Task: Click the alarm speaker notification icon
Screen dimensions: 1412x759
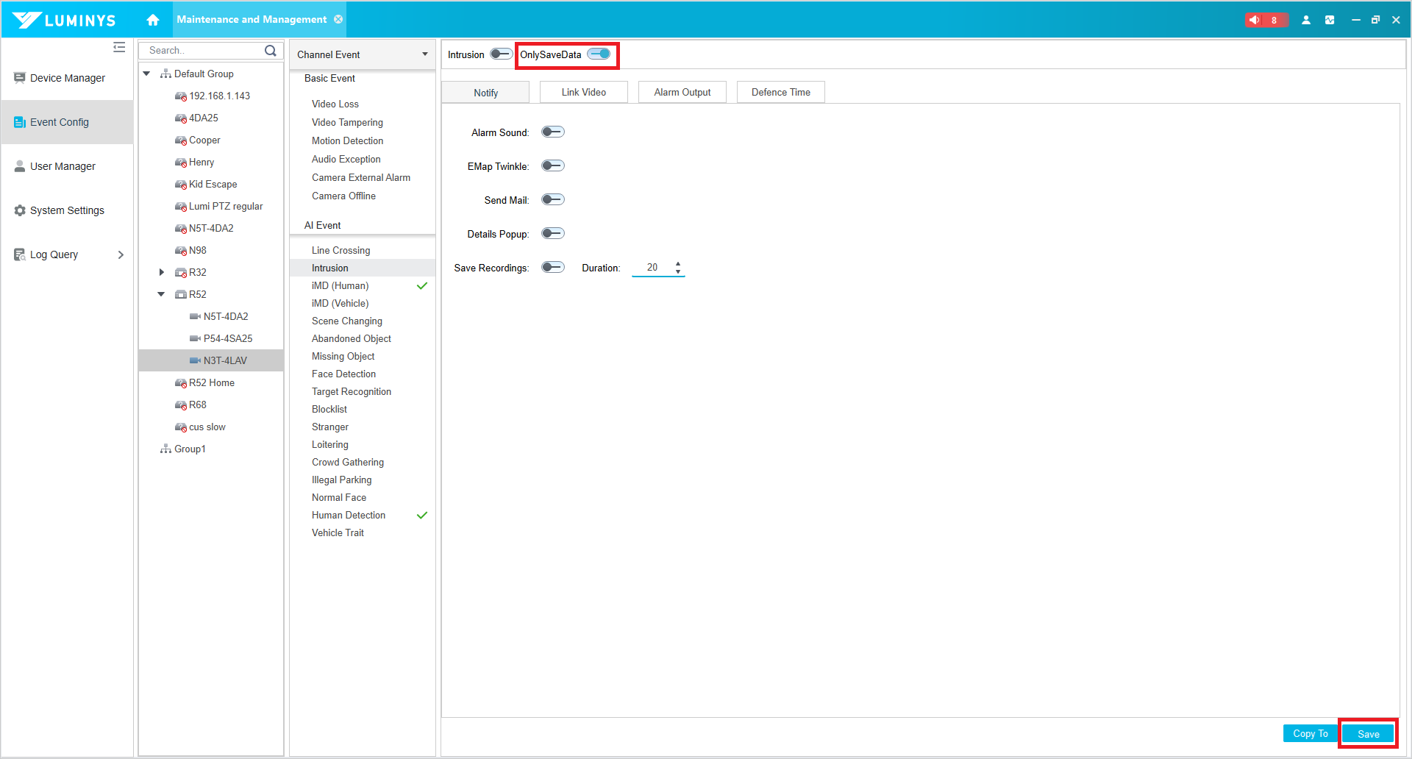Action: click(x=1255, y=20)
